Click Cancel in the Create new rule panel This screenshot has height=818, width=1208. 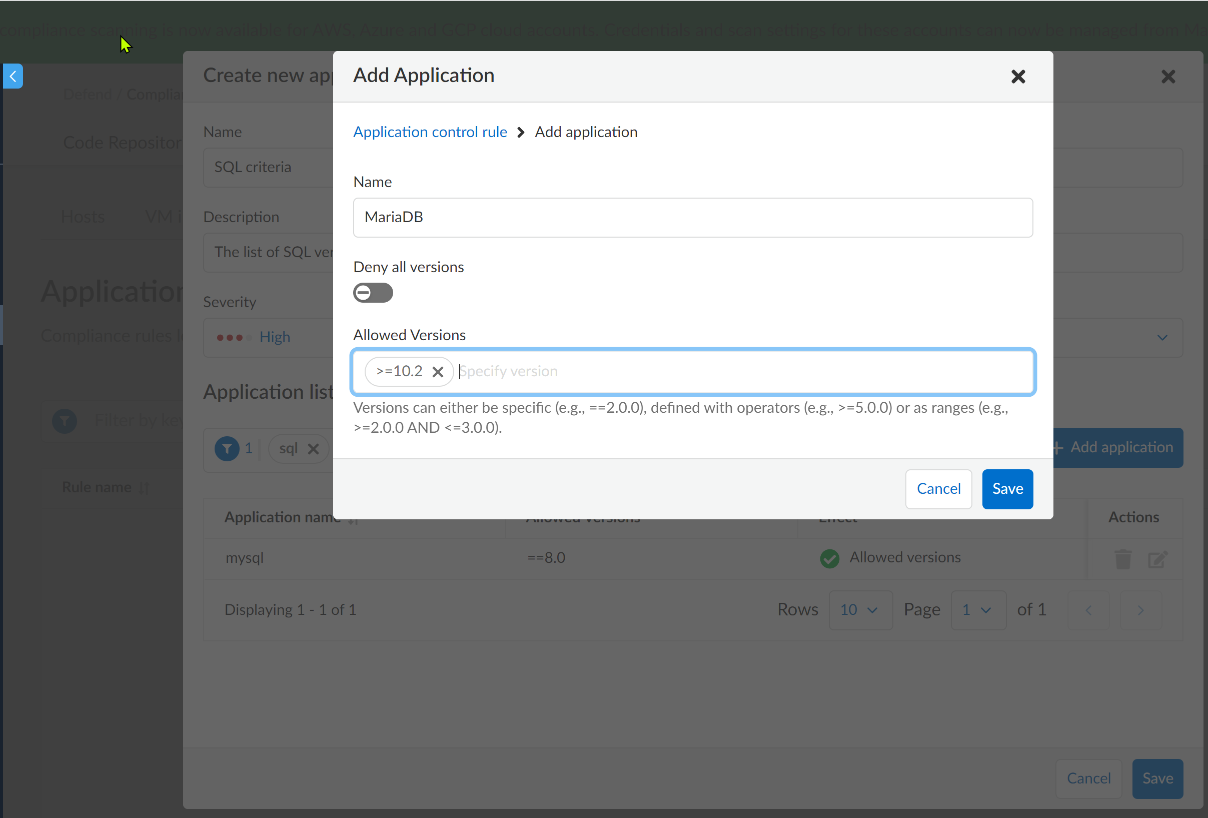coord(1088,778)
